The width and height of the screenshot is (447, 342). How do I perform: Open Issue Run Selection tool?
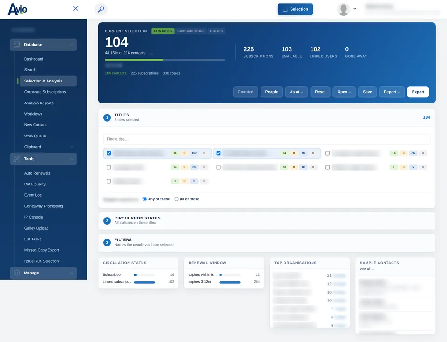pyautogui.click(x=41, y=261)
